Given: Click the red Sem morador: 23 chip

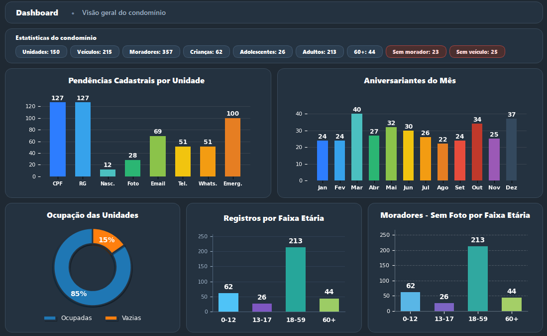Looking at the screenshot, I should tap(416, 51).
